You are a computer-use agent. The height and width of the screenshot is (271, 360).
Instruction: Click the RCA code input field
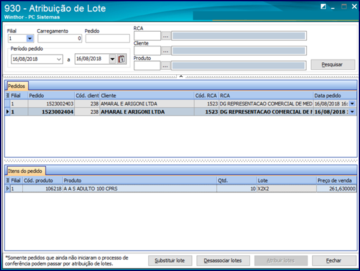[x=147, y=36]
